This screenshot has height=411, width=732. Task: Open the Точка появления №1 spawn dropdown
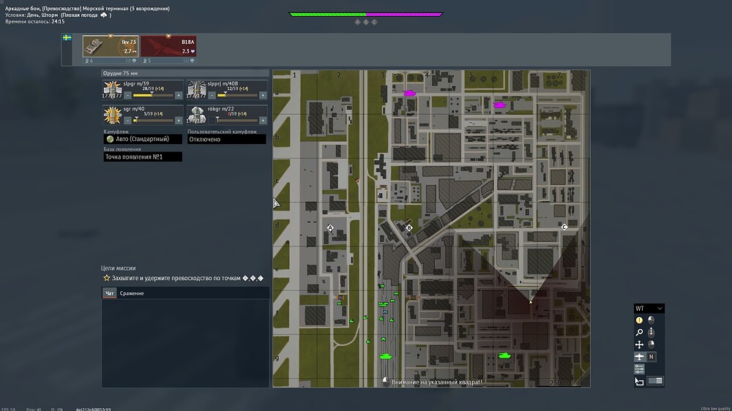click(x=143, y=157)
